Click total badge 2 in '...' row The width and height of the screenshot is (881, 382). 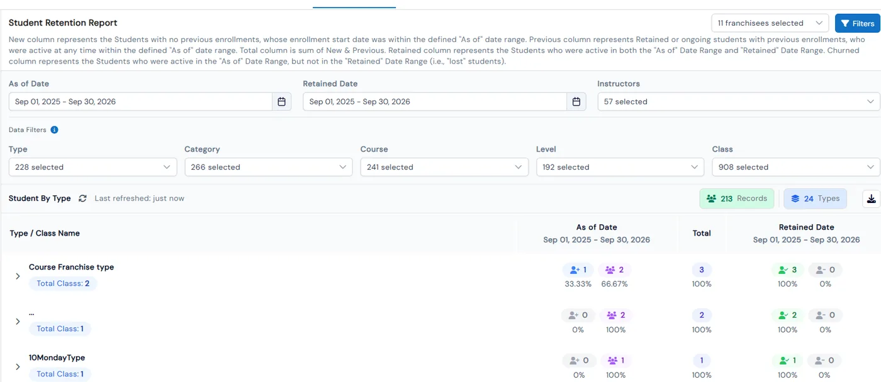point(702,315)
